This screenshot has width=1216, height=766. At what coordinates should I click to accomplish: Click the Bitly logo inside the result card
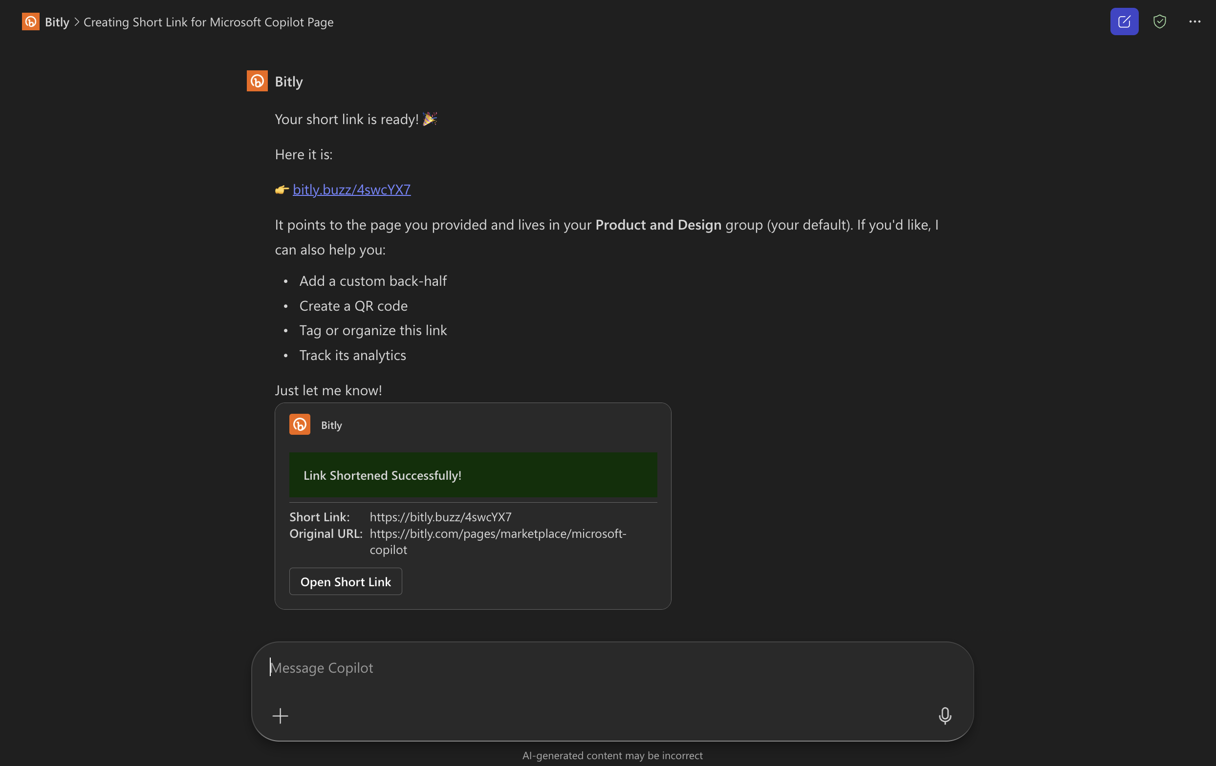(300, 425)
